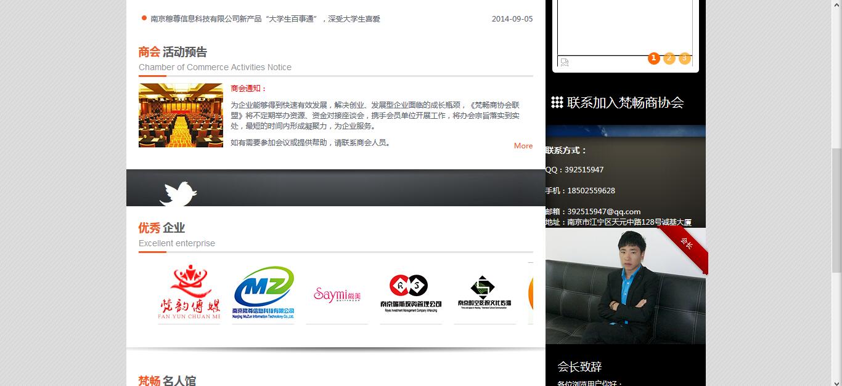The width and height of the screenshot is (842, 386).
Task: Click the red and black RS logo
Action: (x=411, y=292)
